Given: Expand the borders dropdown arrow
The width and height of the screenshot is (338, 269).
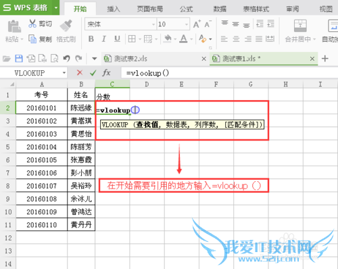Looking at the screenshot, I should tap(140, 39).
